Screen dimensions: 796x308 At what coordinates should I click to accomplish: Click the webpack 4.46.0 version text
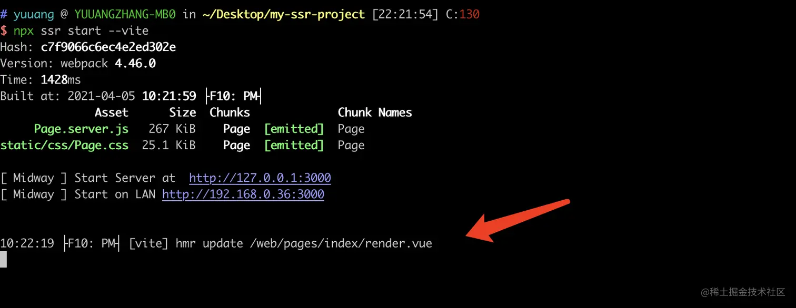pos(108,64)
